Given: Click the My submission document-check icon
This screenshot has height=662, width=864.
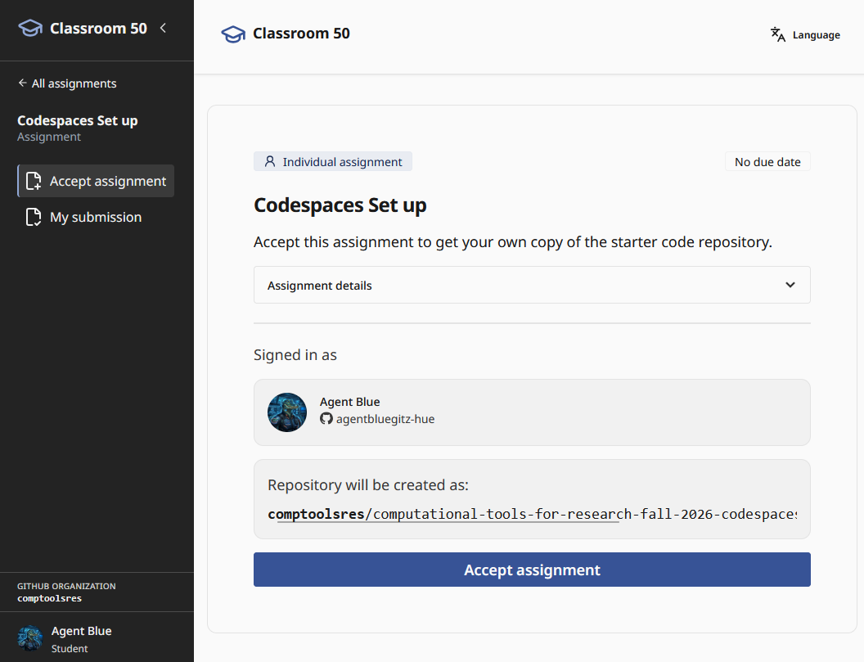Looking at the screenshot, I should [34, 217].
